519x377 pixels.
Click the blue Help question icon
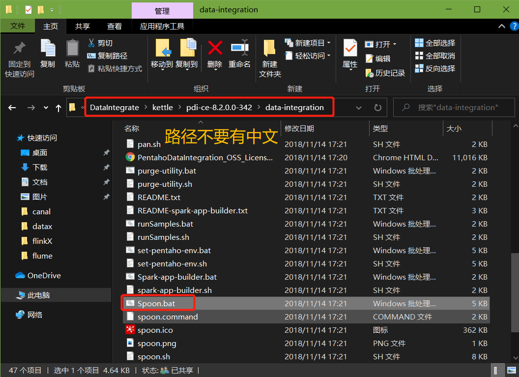[x=515, y=26]
